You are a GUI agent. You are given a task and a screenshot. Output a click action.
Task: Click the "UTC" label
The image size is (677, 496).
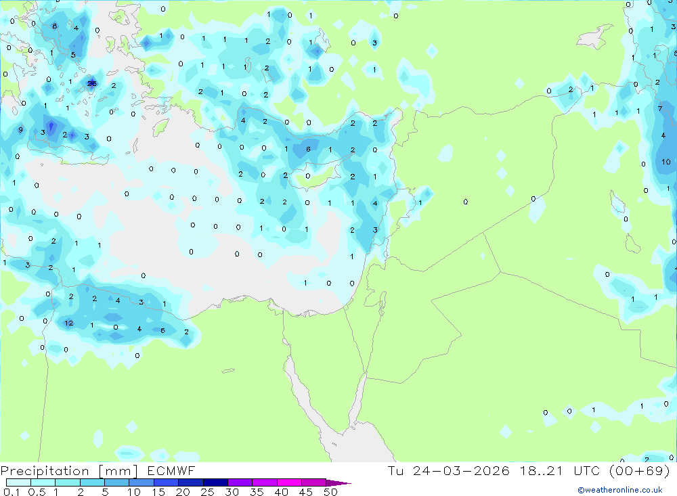[587, 470]
